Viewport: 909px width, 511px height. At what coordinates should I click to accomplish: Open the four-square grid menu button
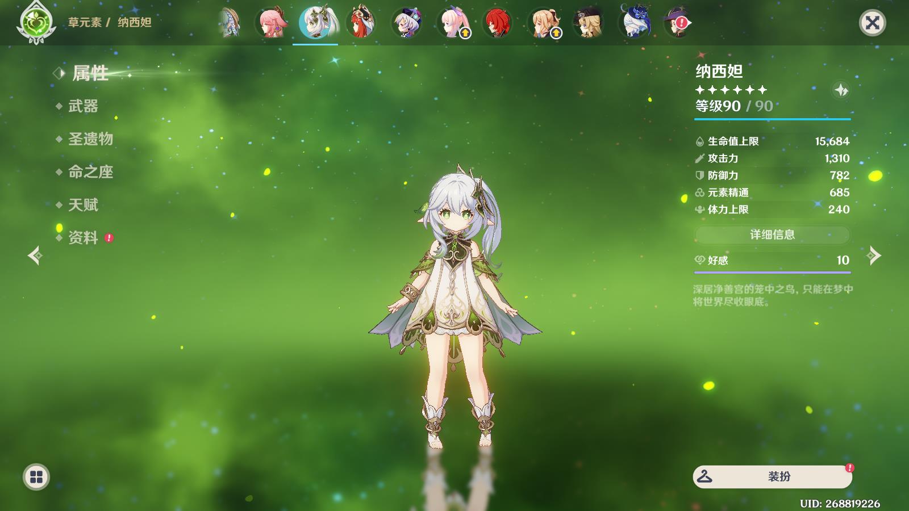tap(36, 477)
